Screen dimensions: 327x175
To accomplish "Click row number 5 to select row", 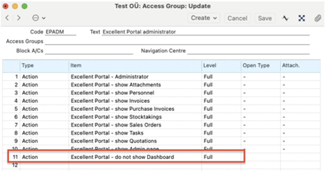I will (16, 109).
